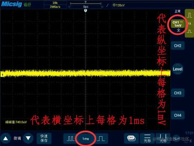Screen dimensions: 194x146
Task: Tap the horizontal position bar above 0ps
Action: 86,4
